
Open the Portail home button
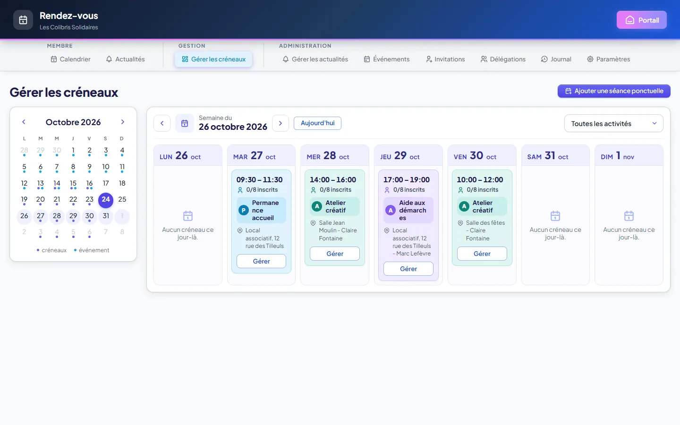click(642, 20)
